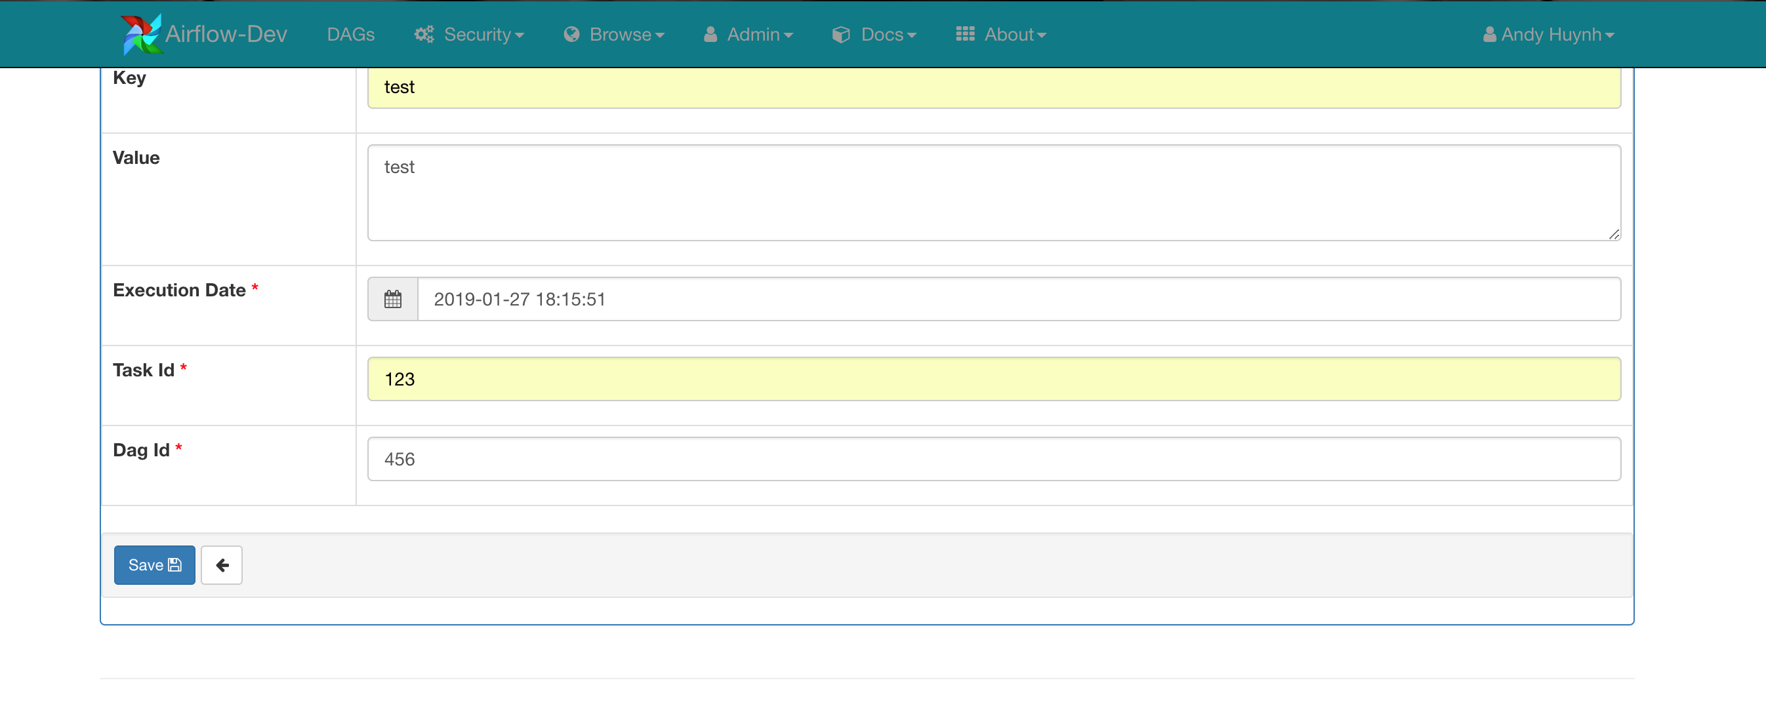Viewport: 1766px width, 712px height.
Task: Click the Airflow pinwheel logo
Action: pyautogui.click(x=140, y=33)
